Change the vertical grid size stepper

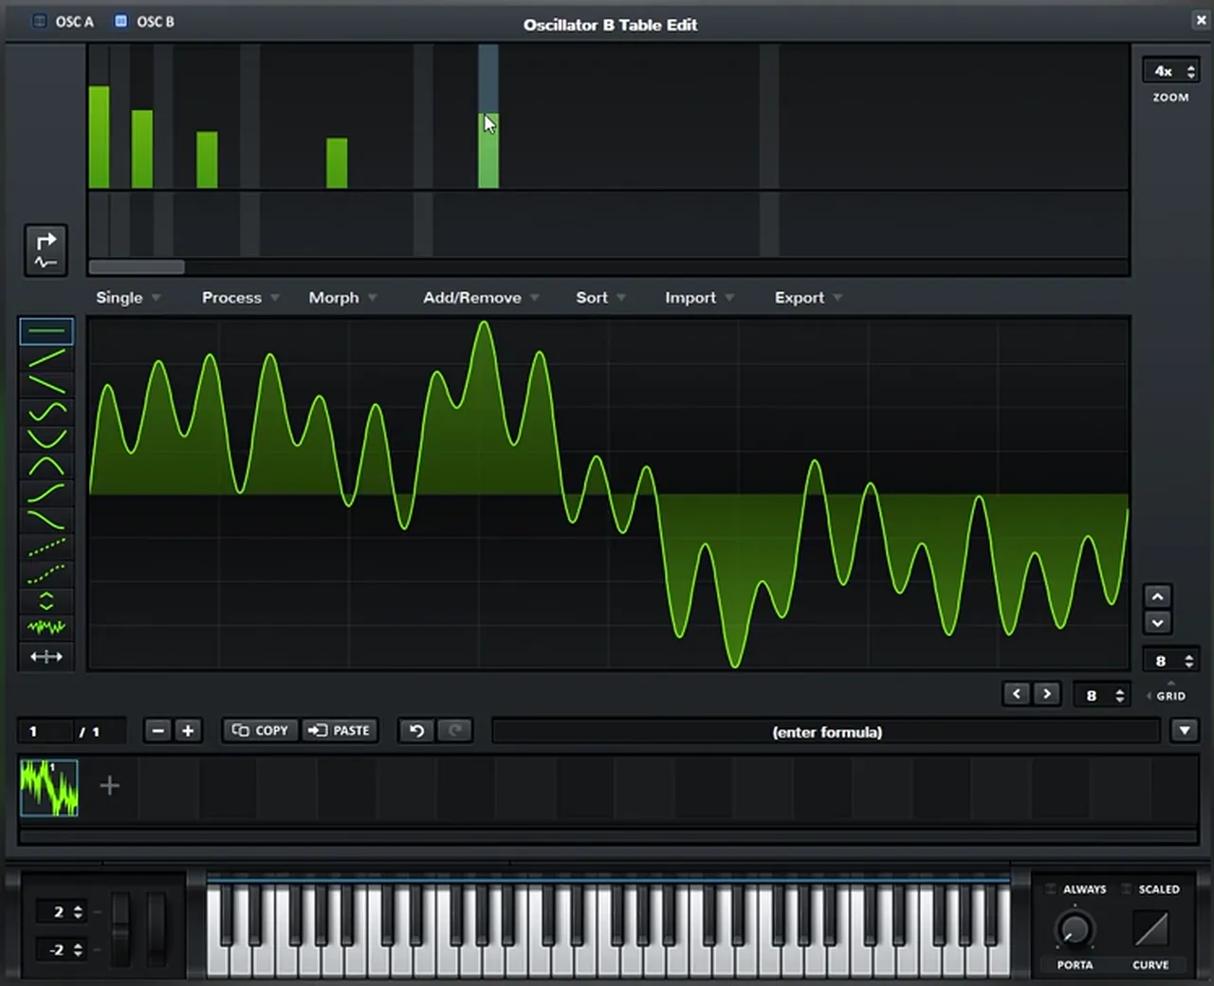(1171, 661)
